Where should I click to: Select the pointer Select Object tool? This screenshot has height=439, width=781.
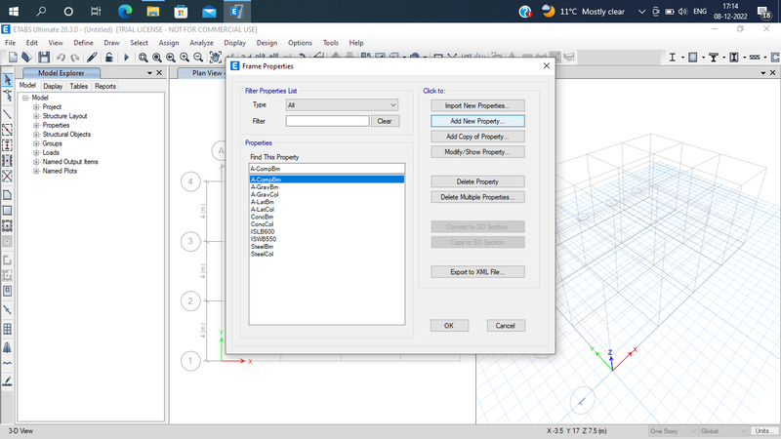tap(8, 80)
